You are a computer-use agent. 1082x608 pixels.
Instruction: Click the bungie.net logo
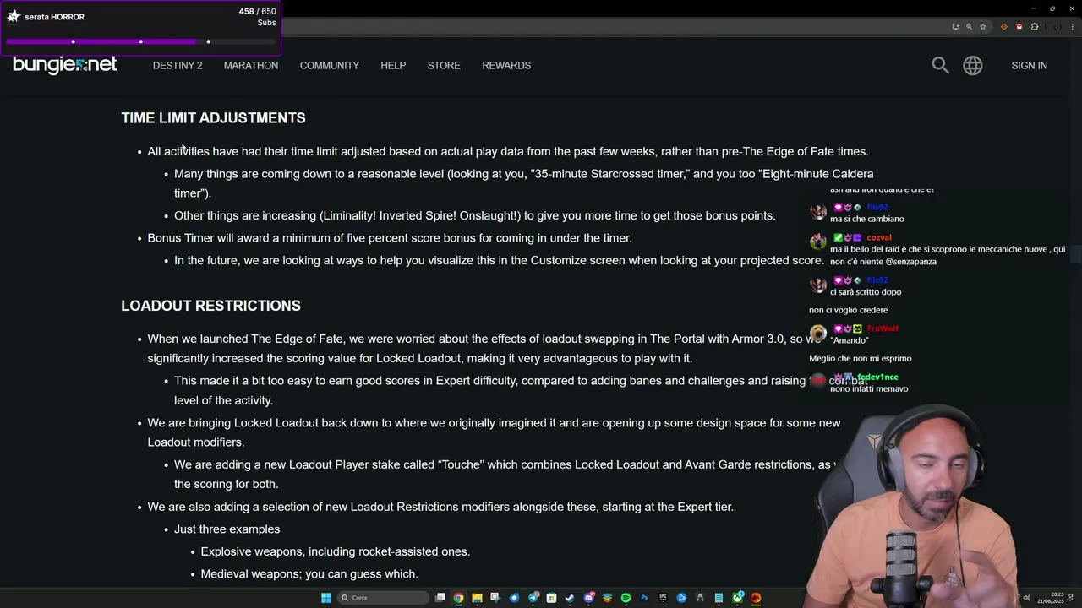(x=64, y=65)
